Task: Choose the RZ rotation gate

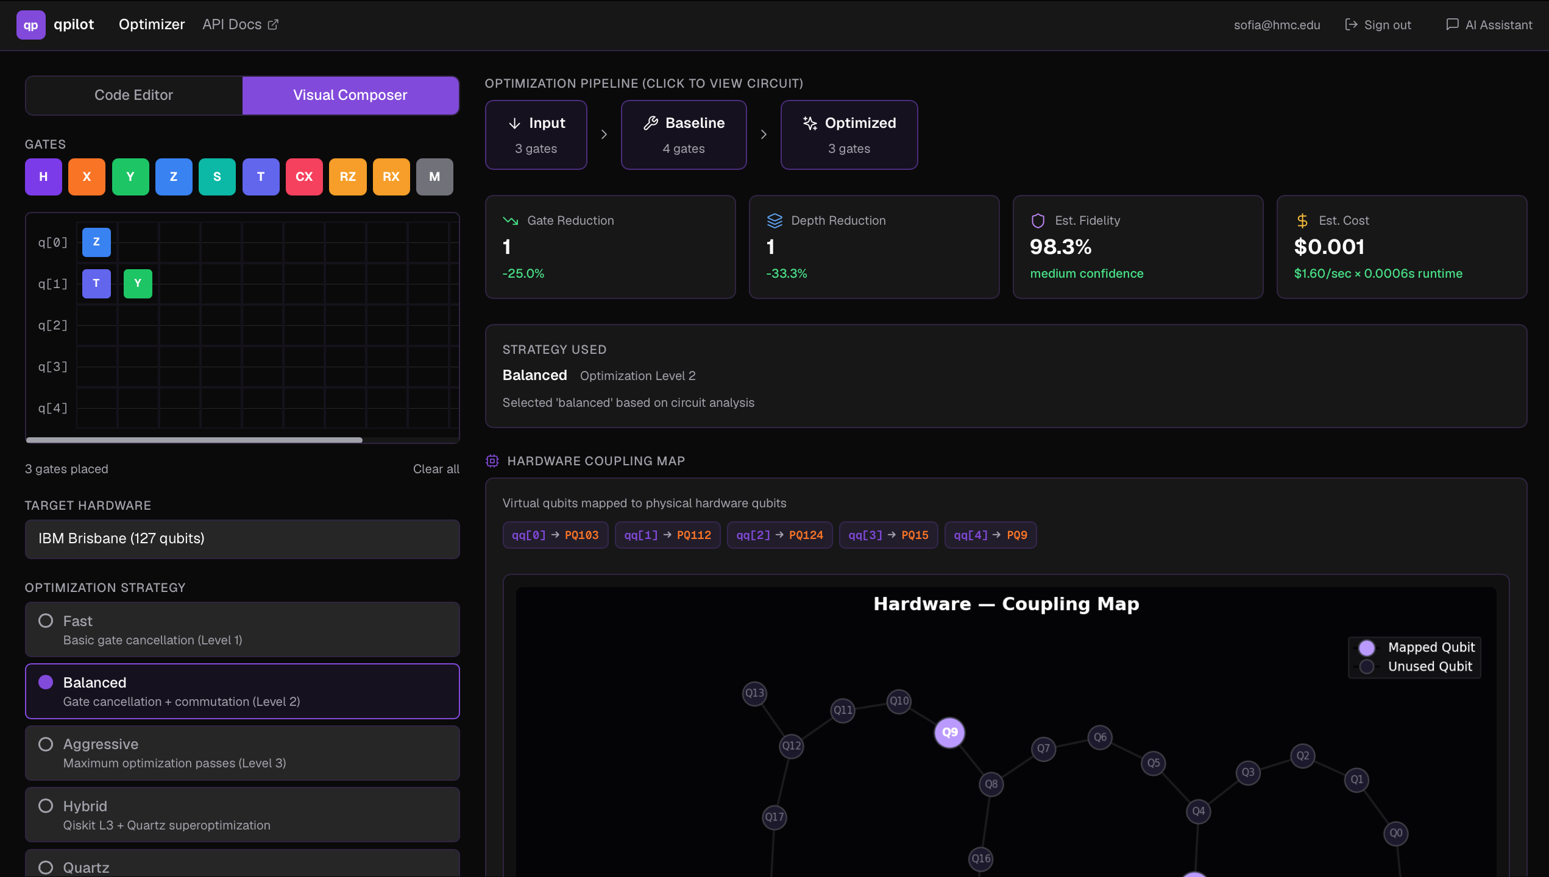Action: tap(347, 177)
